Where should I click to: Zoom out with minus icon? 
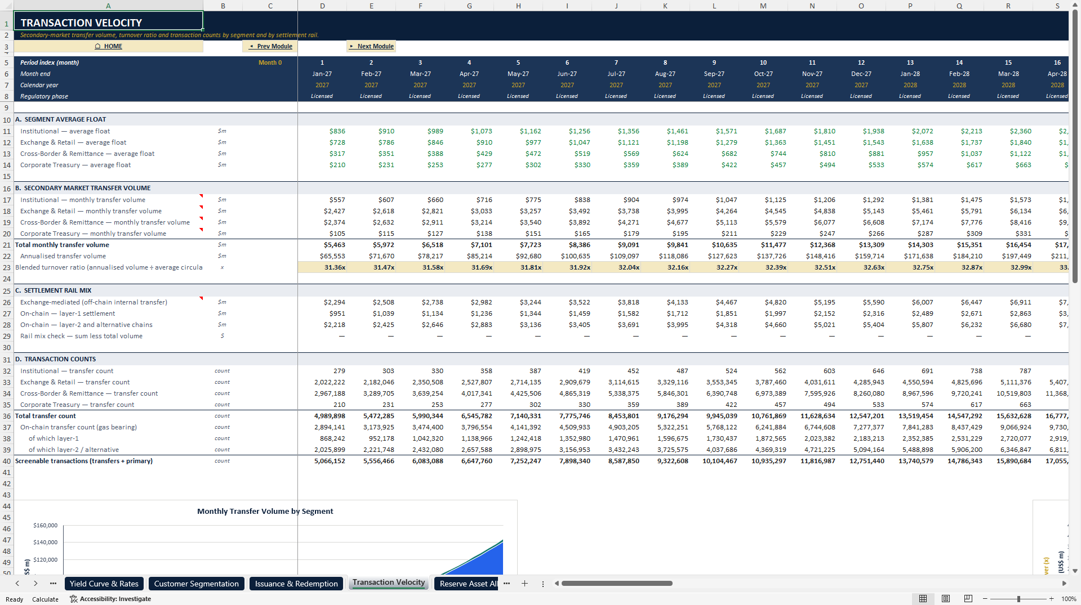coord(985,599)
